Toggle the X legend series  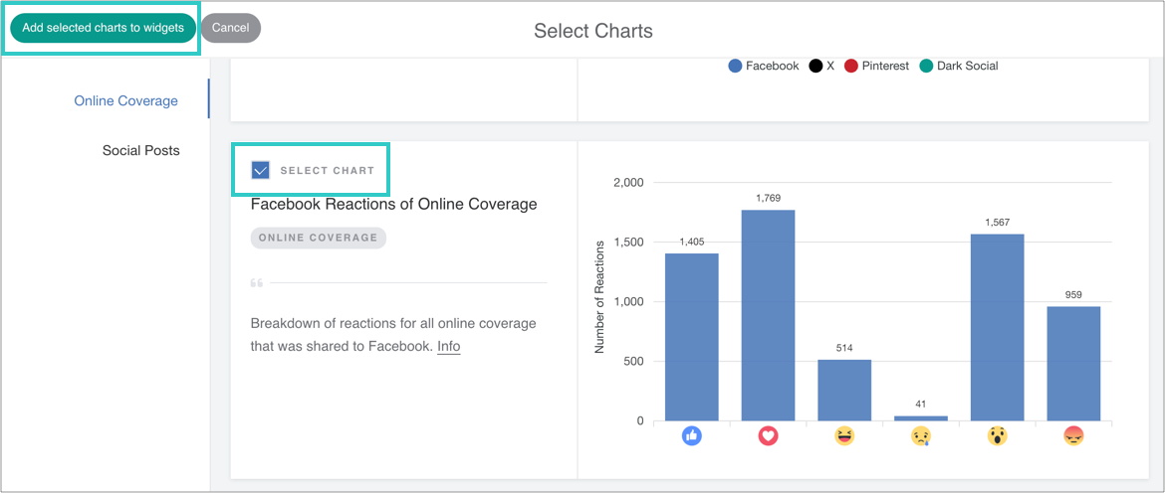pos(822,66)
